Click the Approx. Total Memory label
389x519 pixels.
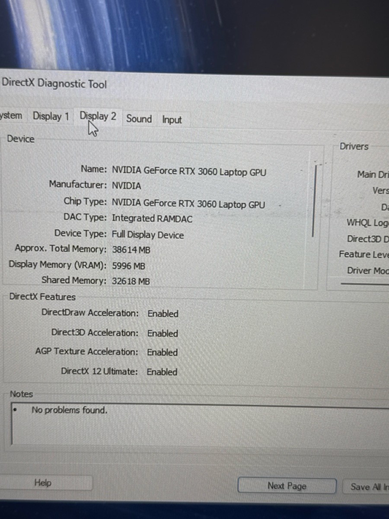click(61, 249)
